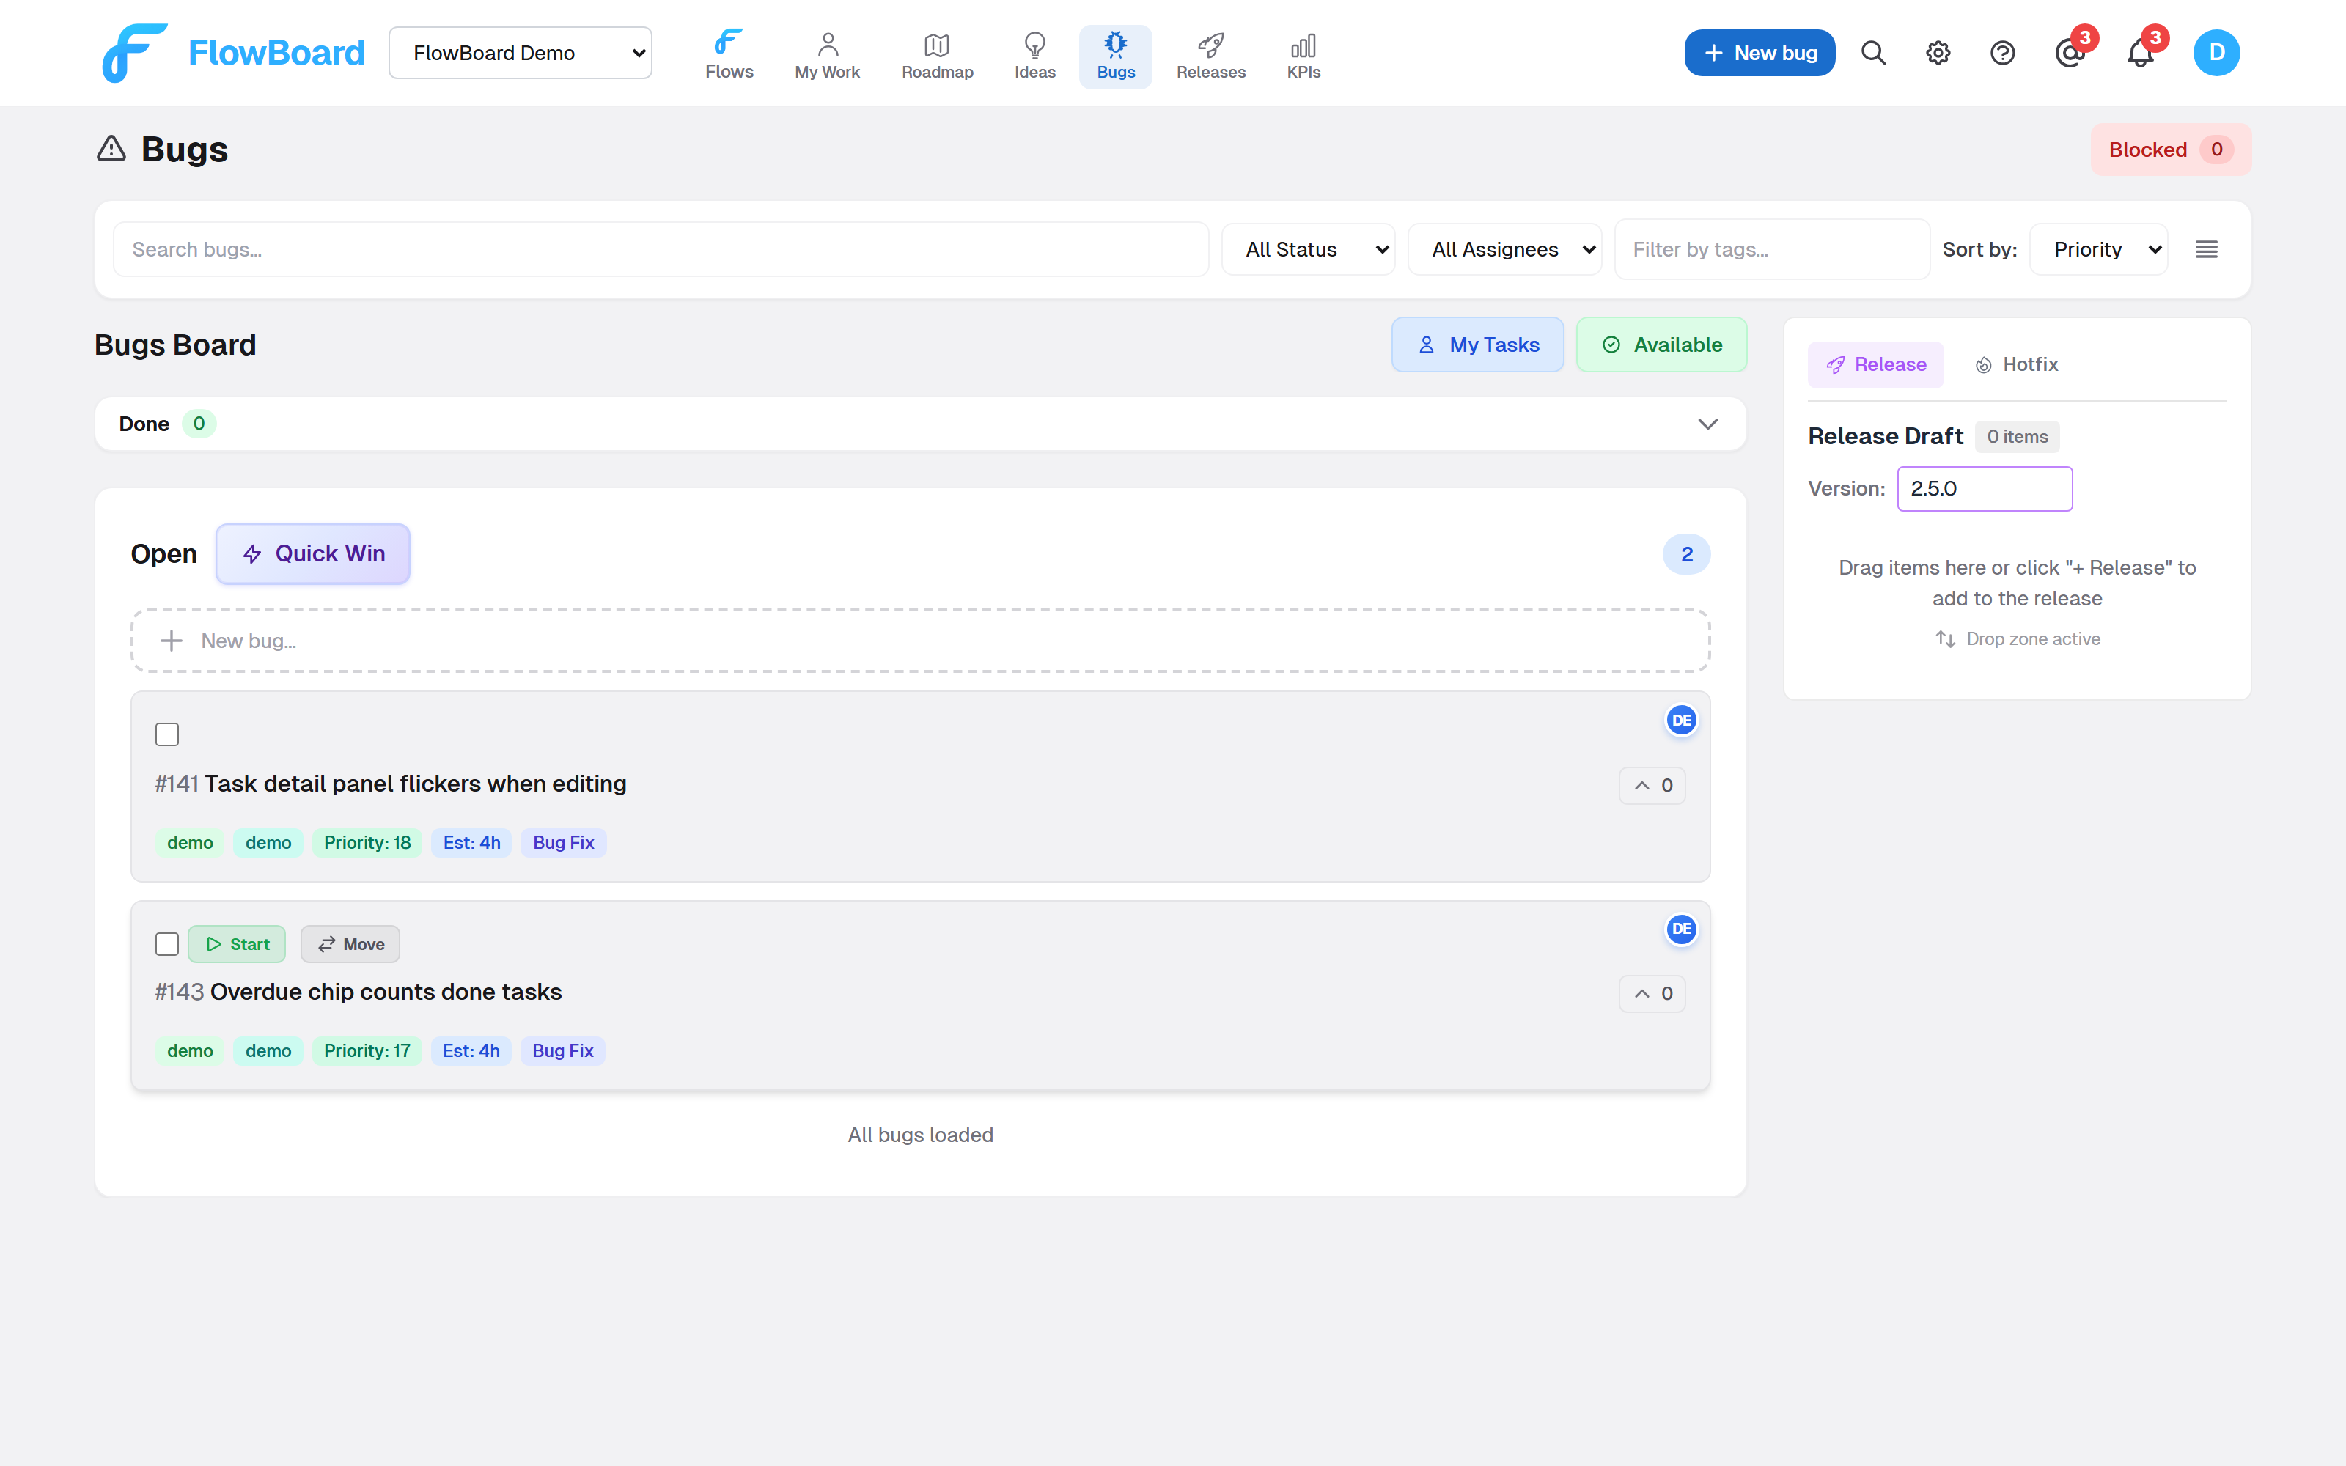
Task: Click the inline New bug input
Action: click(920, 641)
